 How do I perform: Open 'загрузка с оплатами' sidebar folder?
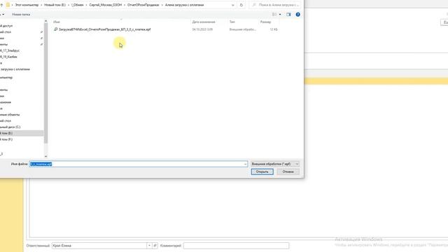pyautogui.click(x=15, y=69)
